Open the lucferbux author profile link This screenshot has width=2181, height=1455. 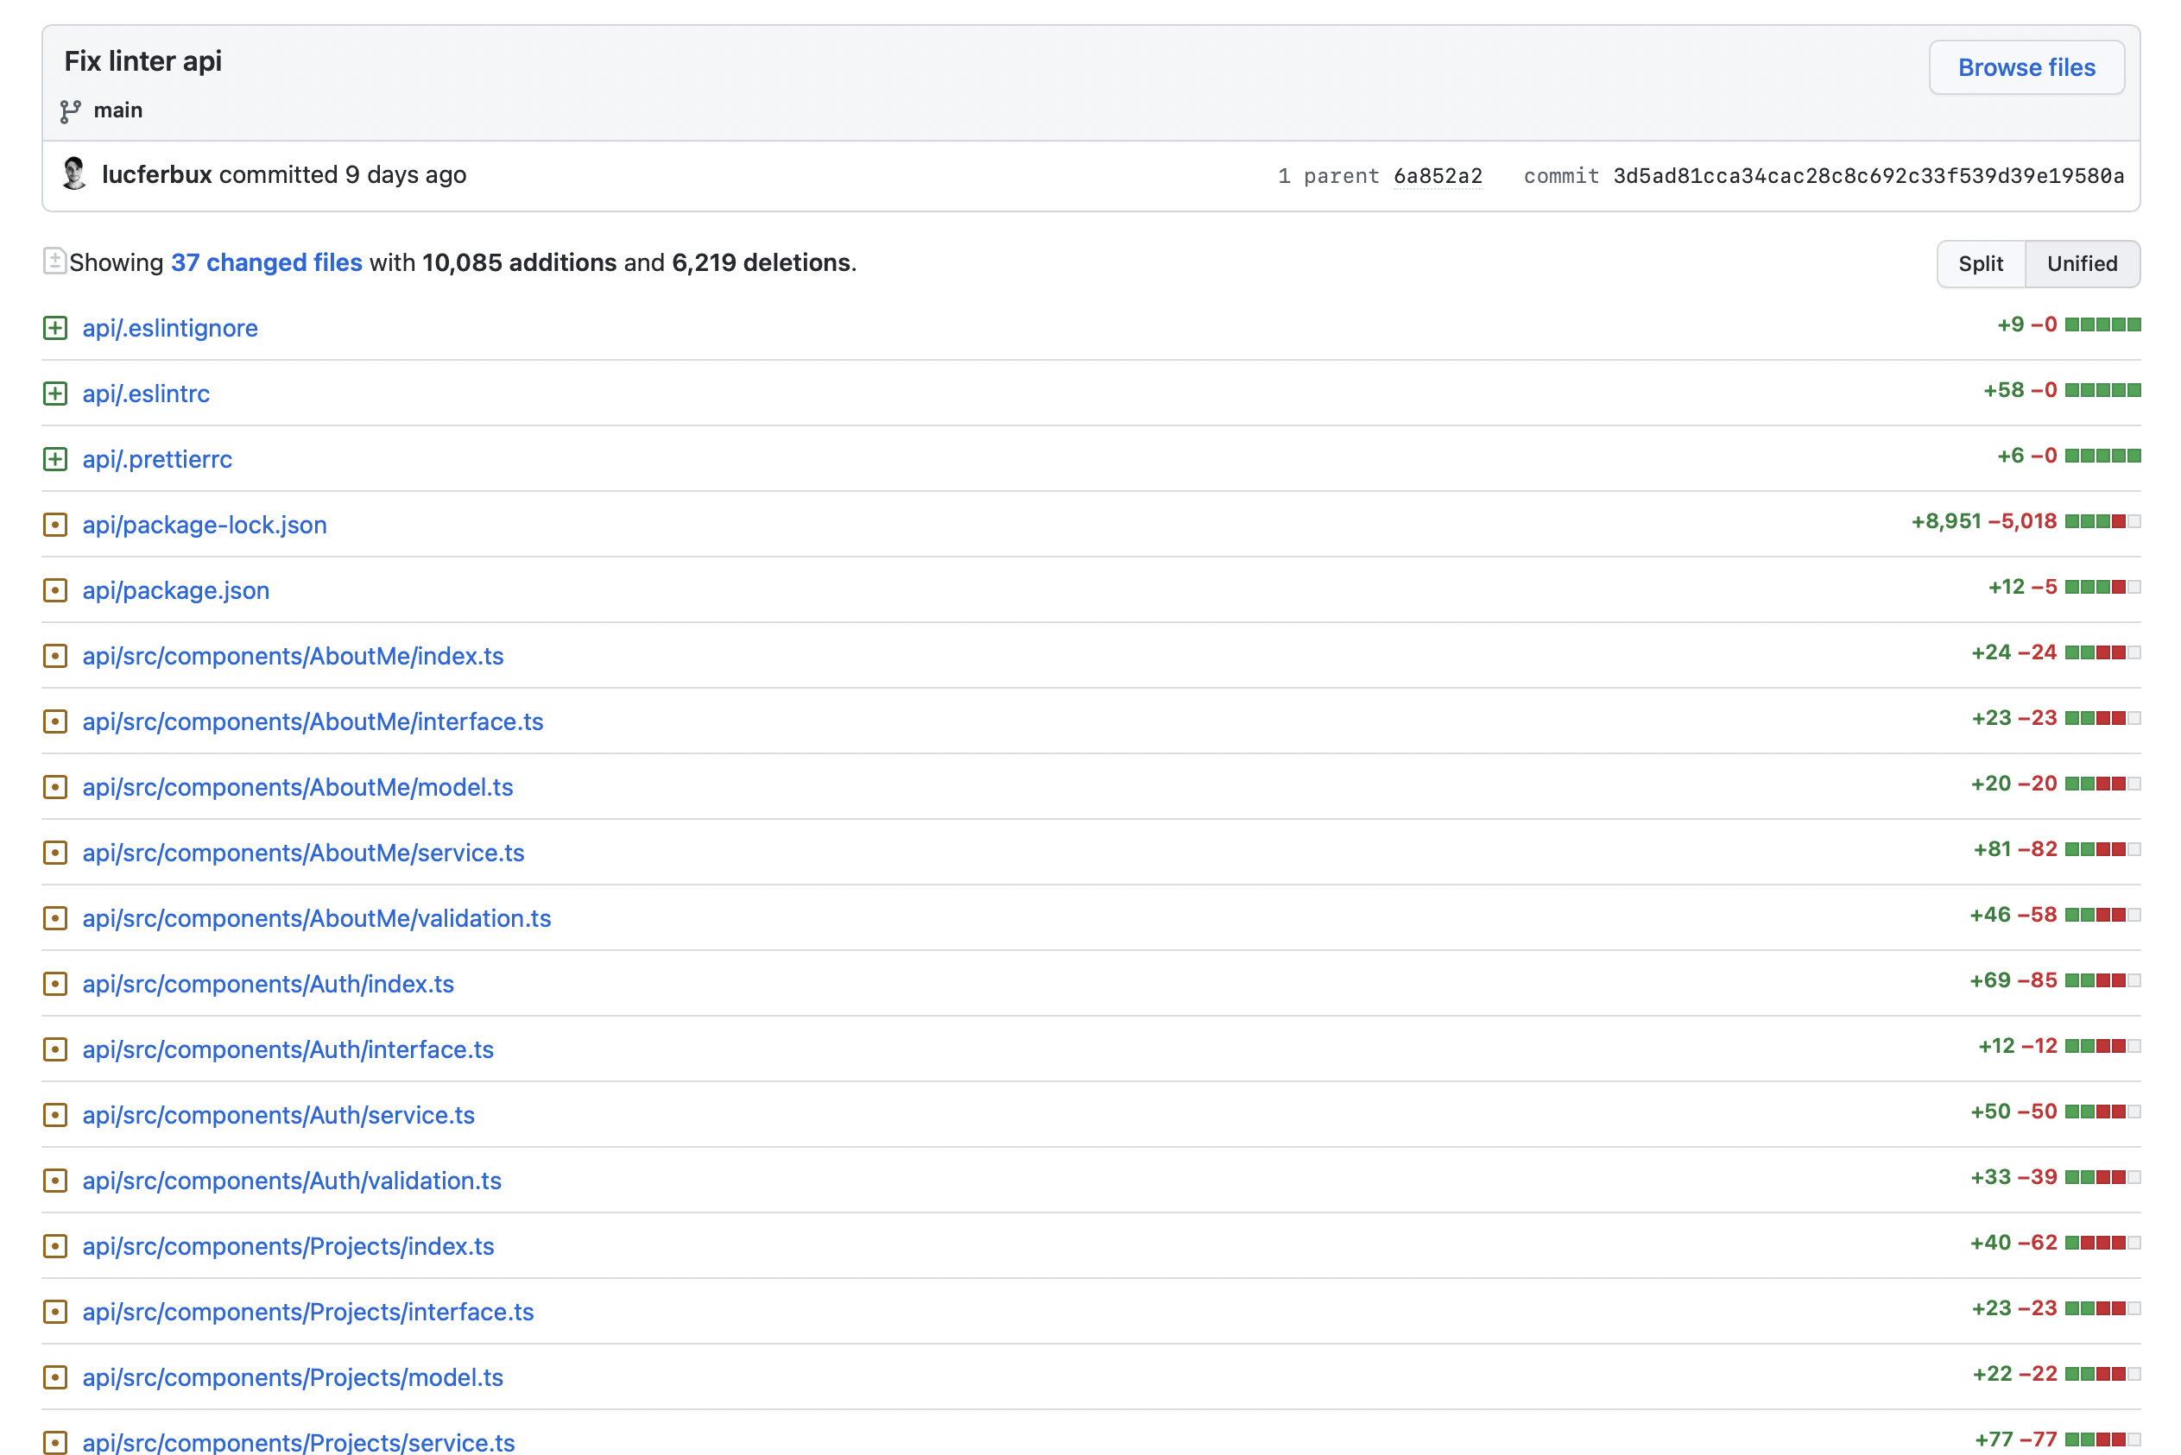coord(157,174)
